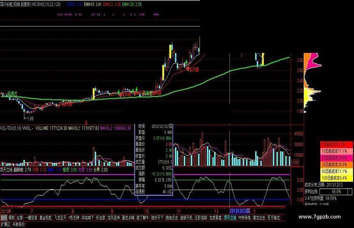
Task: Click the 收盘价 row in the info box
Action: [x=154, y=156]
